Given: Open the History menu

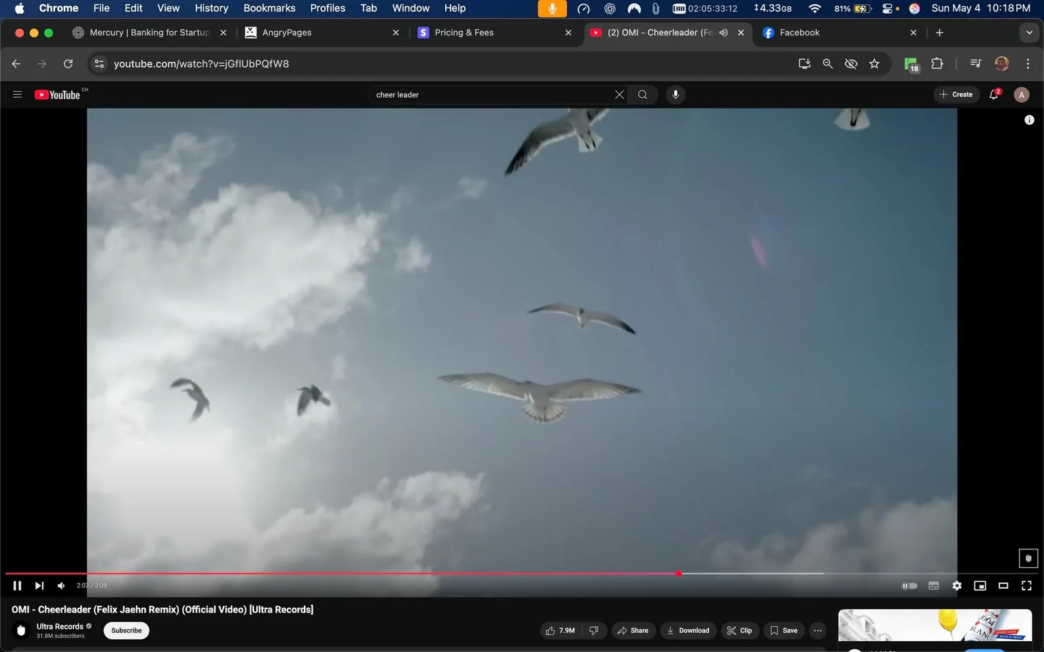Looking at the screenshot, I should tap(211, 8).
